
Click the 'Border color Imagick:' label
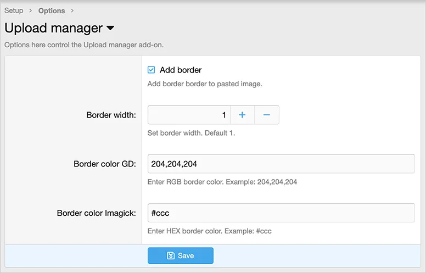coord(96,213)
